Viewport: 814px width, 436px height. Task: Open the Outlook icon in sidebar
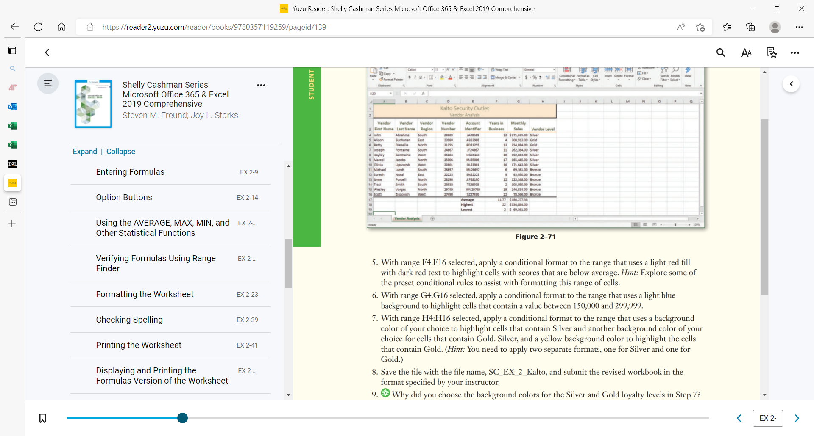click(x=13, y=107)
